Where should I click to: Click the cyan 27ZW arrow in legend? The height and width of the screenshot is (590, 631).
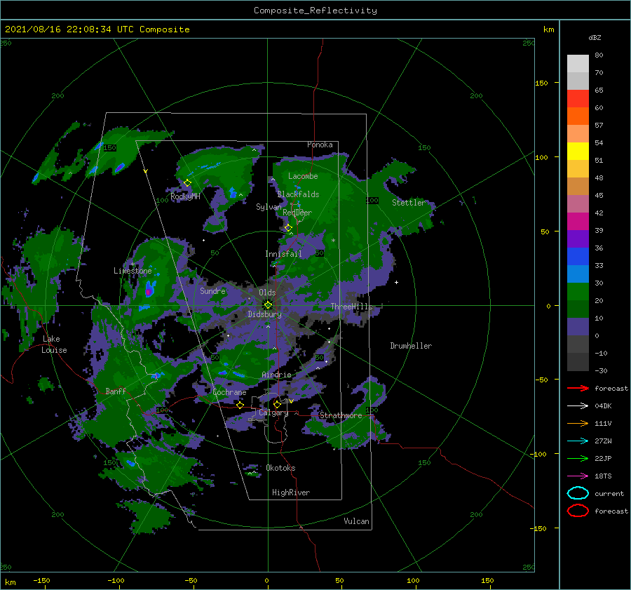point(578,441)
